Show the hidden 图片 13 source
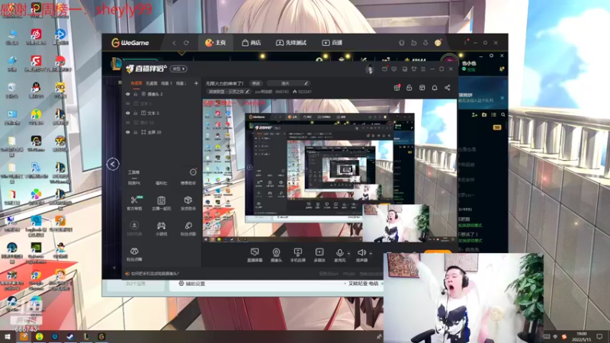The image size is (610, 343). tap(127, 123)
